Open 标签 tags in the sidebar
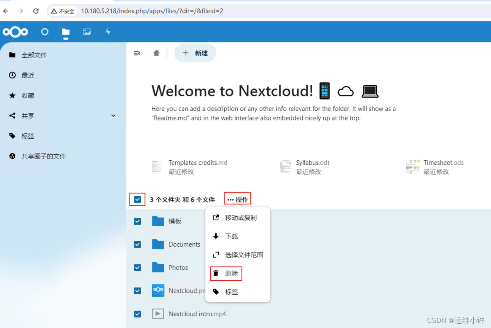The image size is (491, 328). click(x=63, y=136)
